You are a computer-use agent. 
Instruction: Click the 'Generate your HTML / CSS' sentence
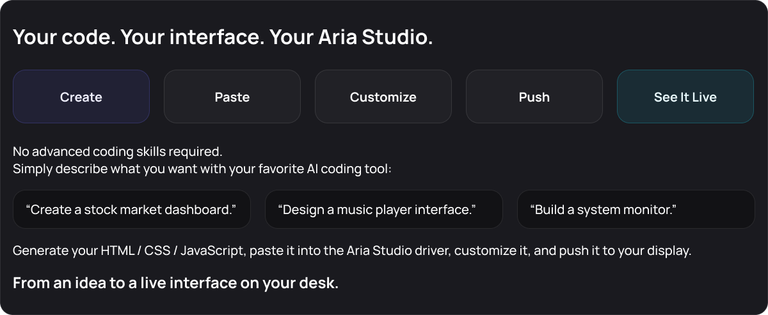coord(352,250)
